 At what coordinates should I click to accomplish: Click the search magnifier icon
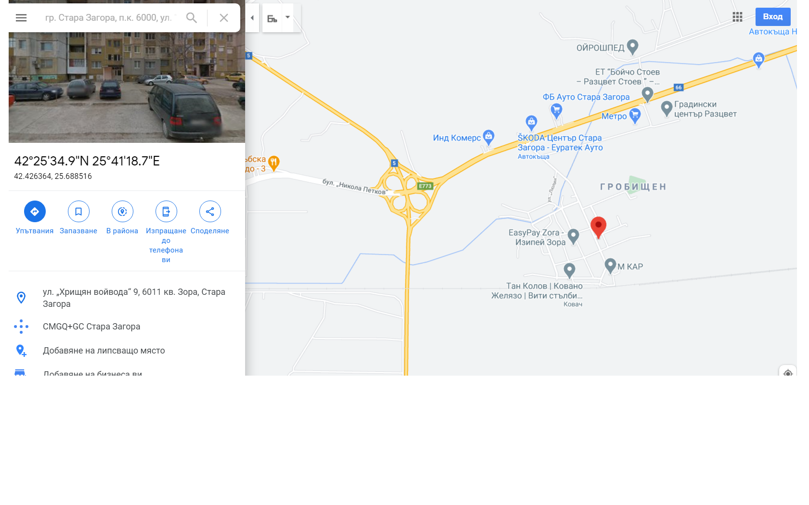tap(192, 18)
